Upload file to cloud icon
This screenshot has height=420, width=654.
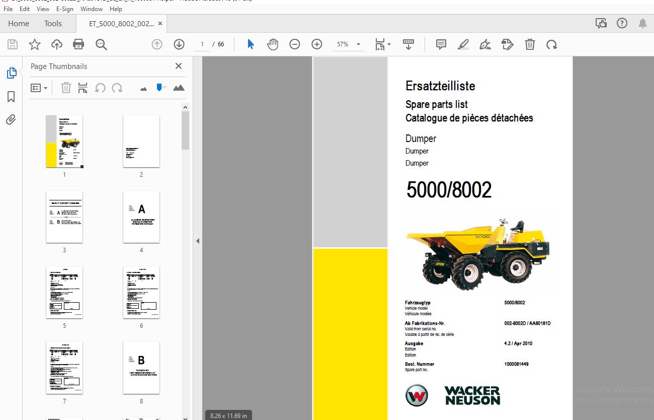(x=57, y=44)
